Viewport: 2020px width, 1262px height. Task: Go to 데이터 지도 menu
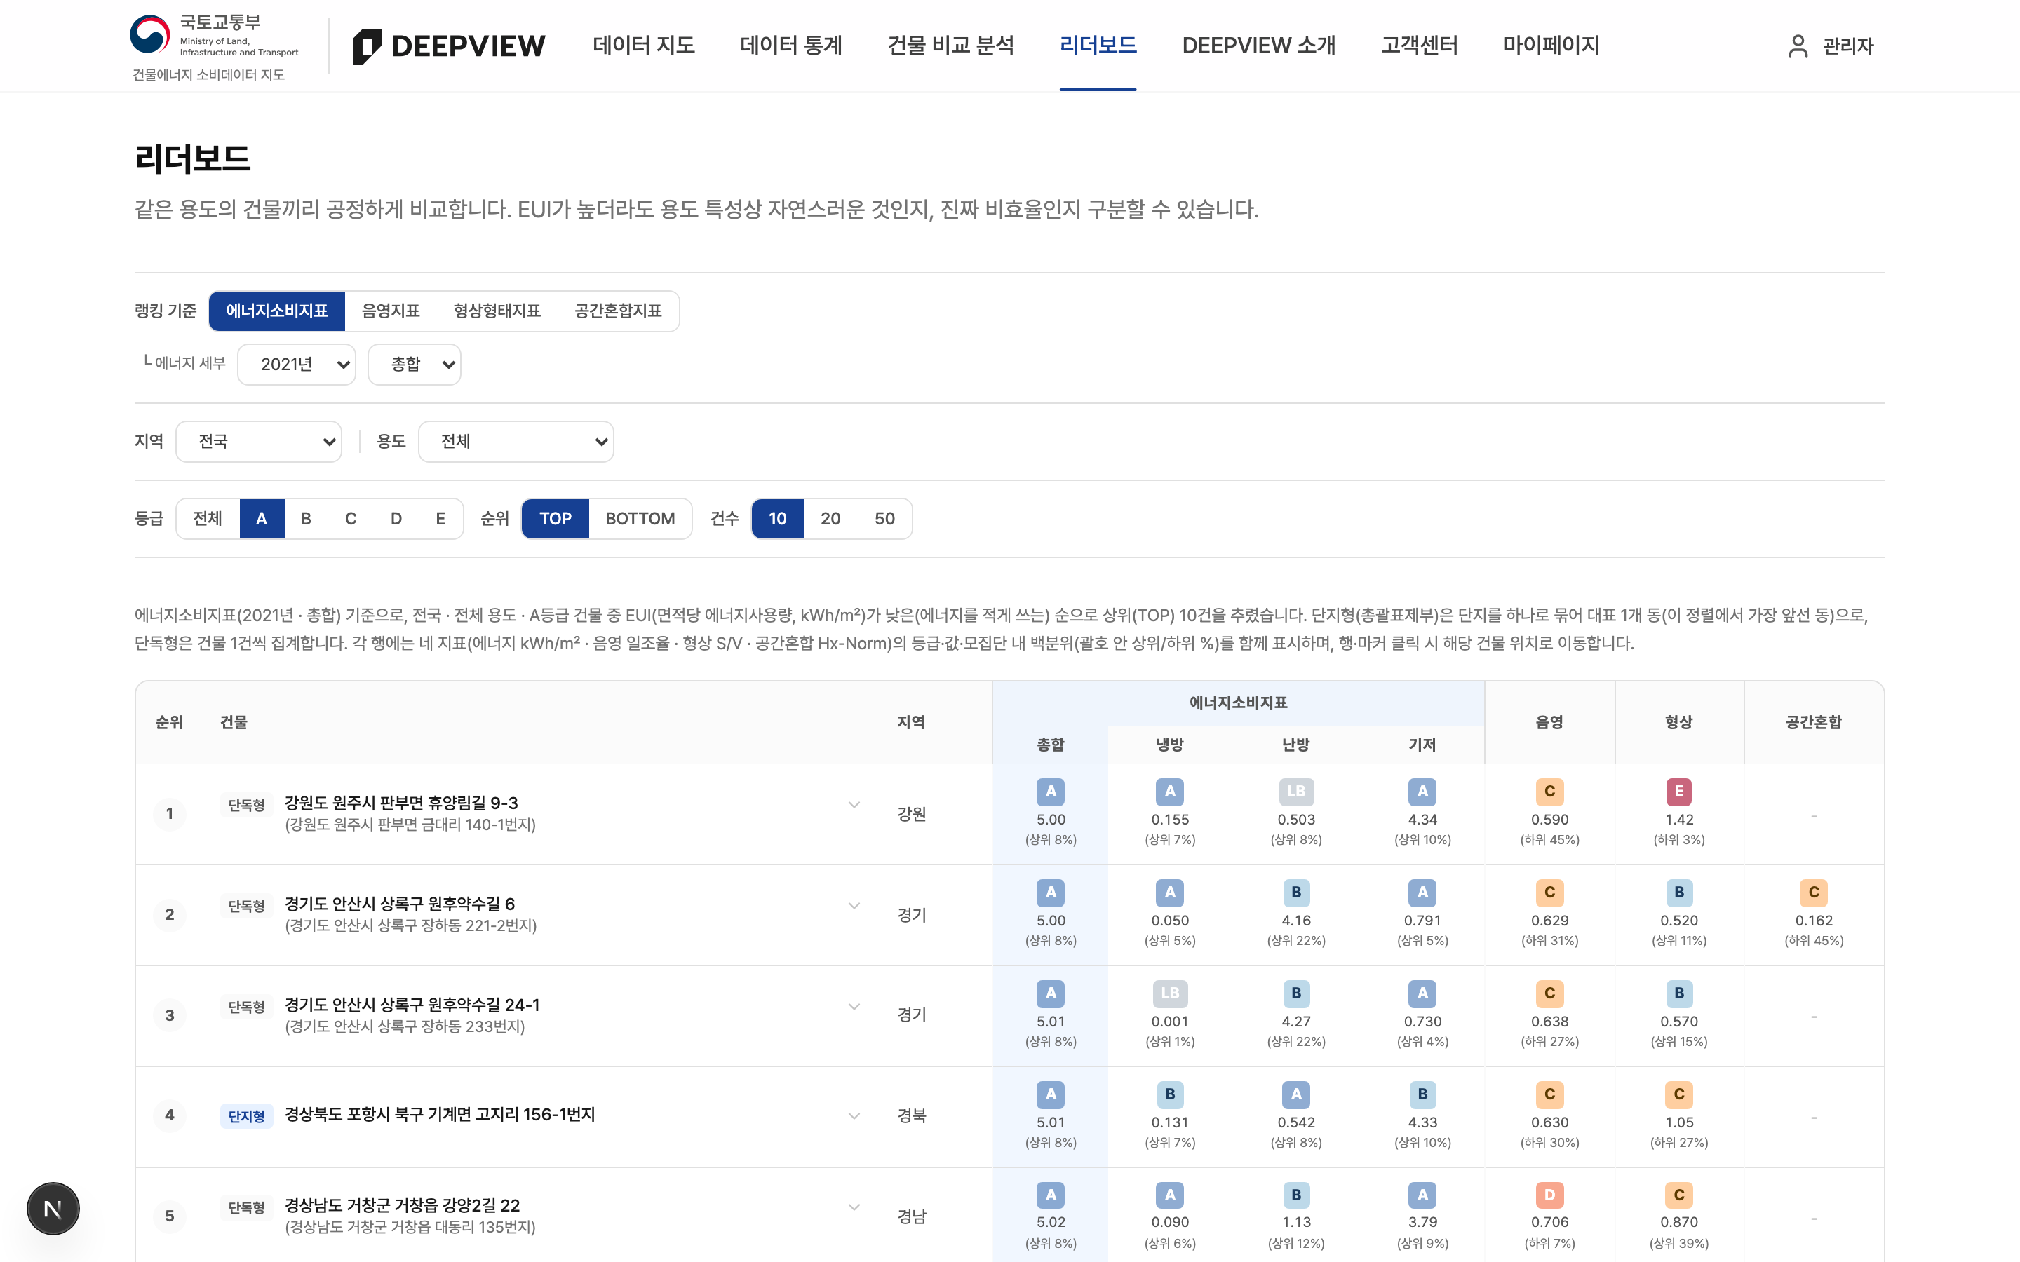tap(644, 46)
